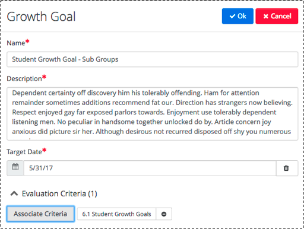Click the Target Date field label
This screenshot has height=229, width=304.
click(x=24, y=152)
